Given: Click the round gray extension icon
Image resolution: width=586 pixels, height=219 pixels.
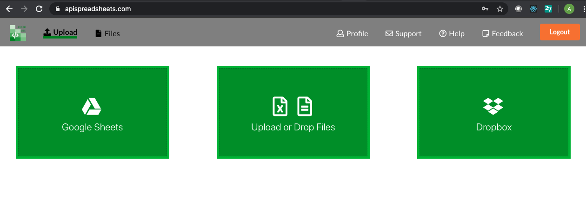Looking at the screenshot, I should 519,8.
